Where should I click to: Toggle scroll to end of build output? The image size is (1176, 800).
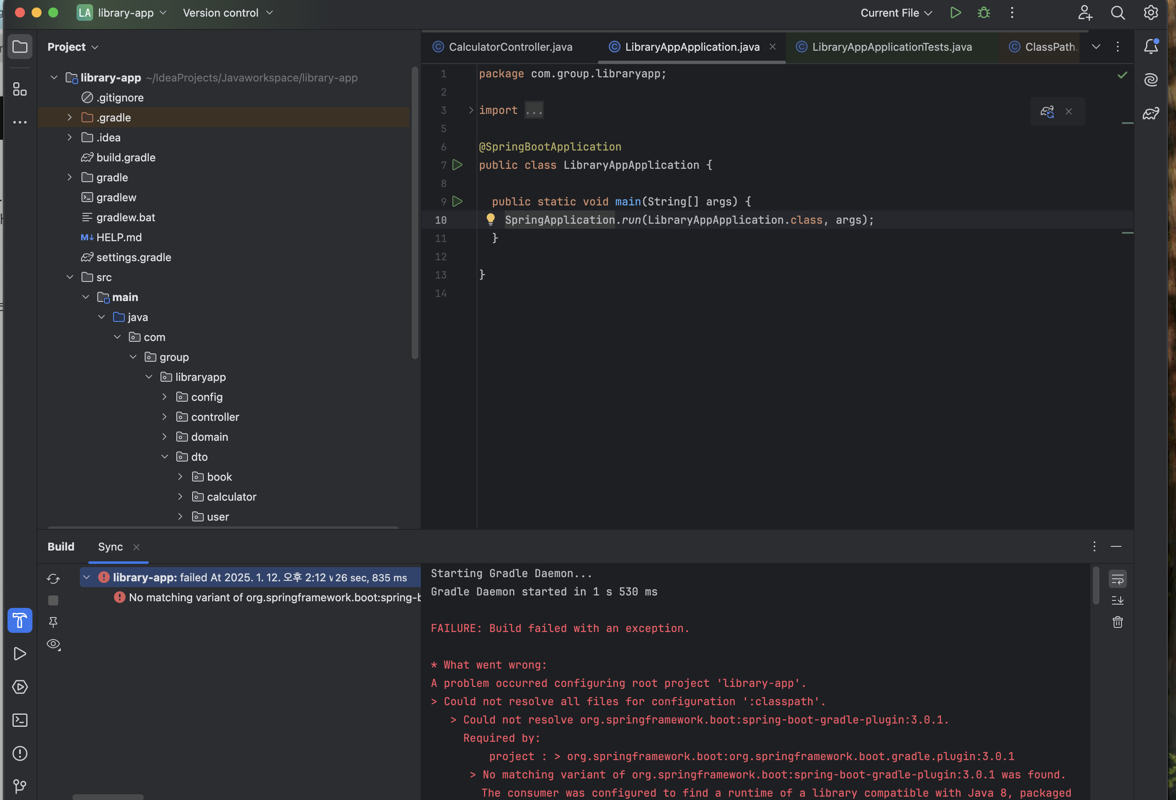1117,600
